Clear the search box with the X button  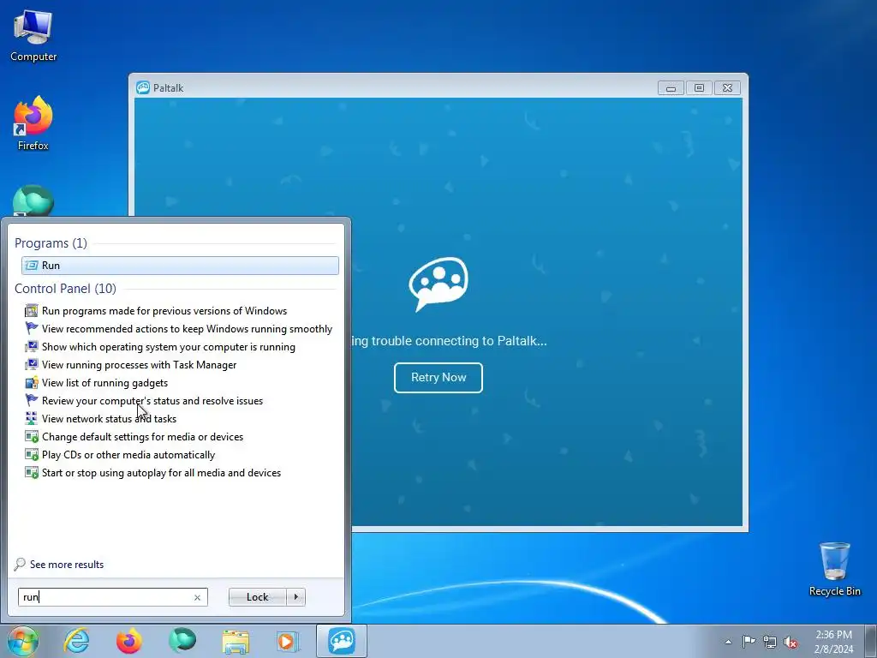[x=197, y=597]
